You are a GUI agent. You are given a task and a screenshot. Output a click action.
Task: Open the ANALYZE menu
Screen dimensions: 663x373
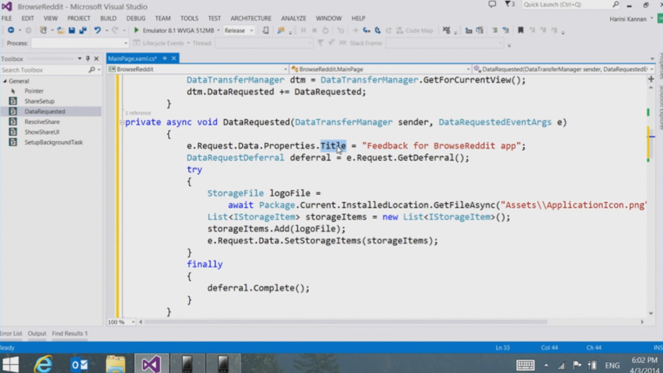click(x=293, y=19)
